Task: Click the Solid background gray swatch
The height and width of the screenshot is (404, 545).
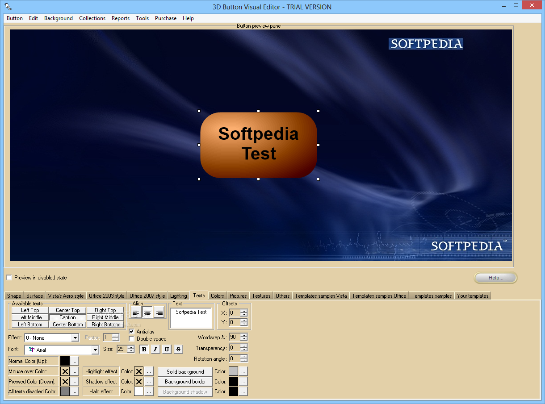Action: point(233,371)
